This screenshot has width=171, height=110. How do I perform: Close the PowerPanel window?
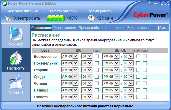(x=167, y=3)
